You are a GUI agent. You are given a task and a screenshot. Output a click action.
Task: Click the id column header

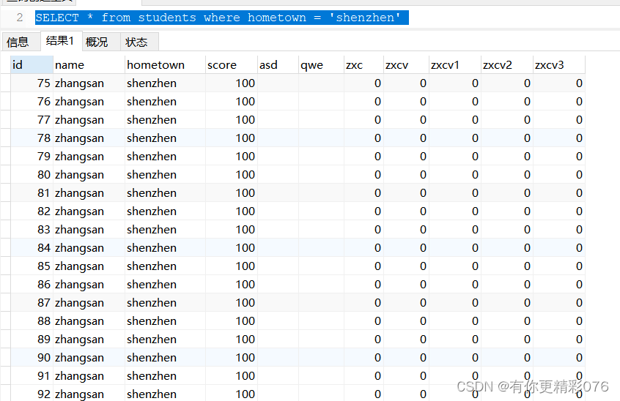tap(32, 64)
